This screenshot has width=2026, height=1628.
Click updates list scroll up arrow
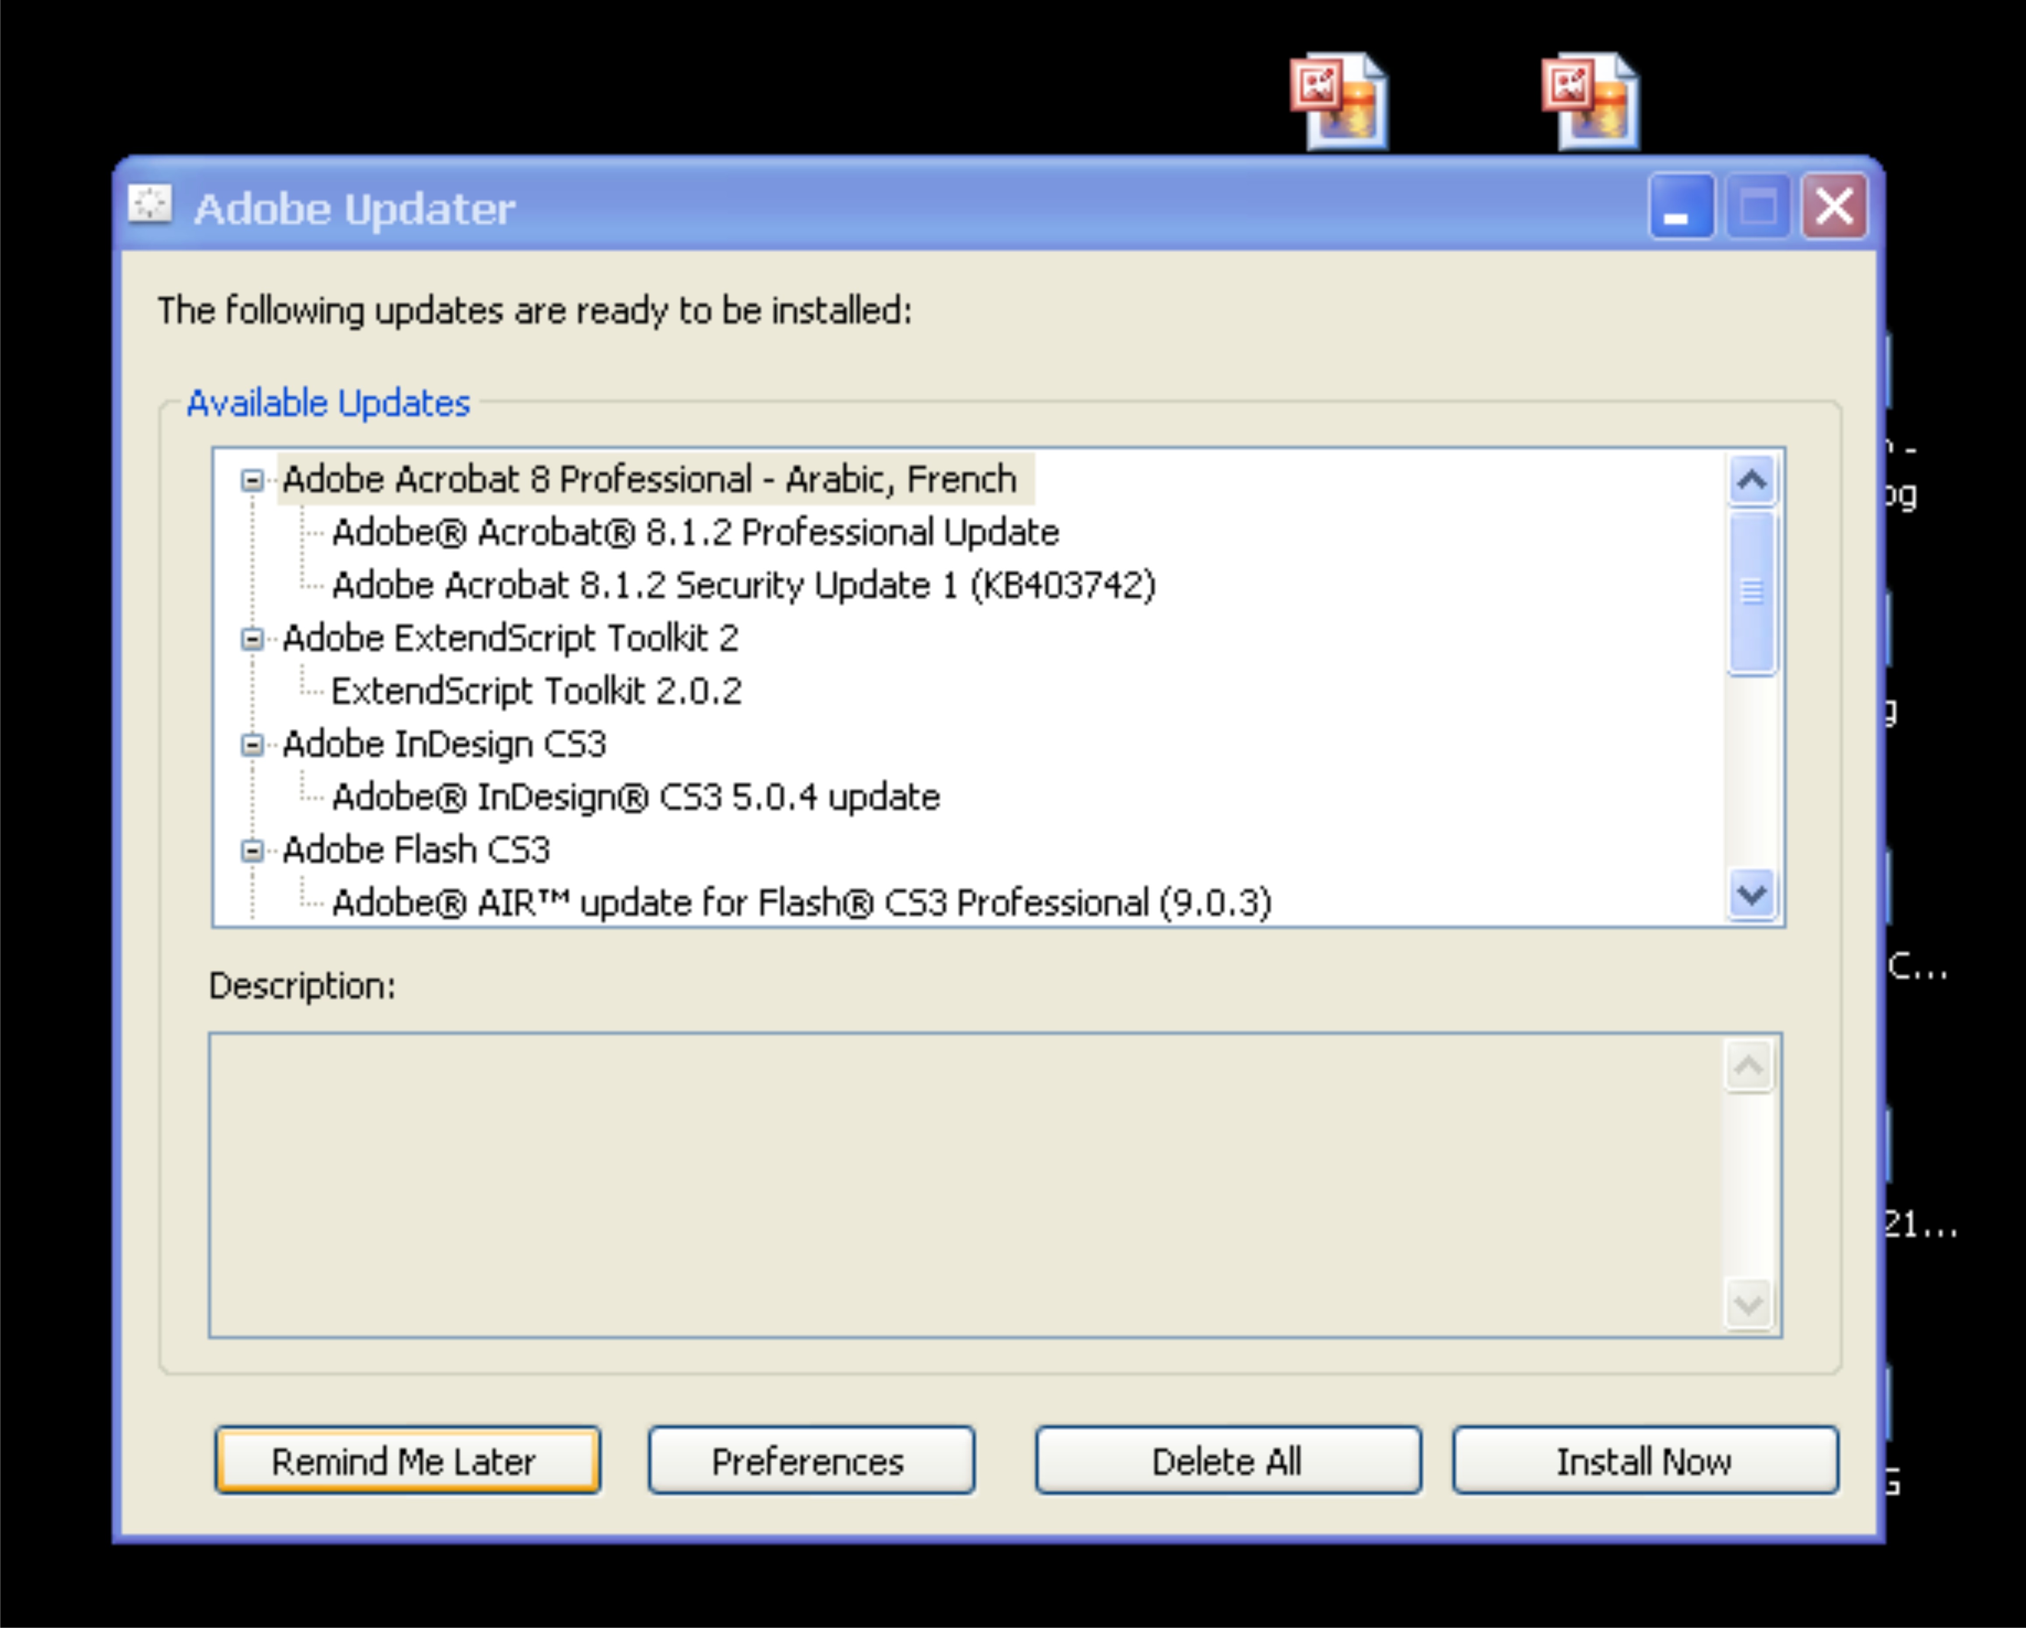[x=1752, y=481]
